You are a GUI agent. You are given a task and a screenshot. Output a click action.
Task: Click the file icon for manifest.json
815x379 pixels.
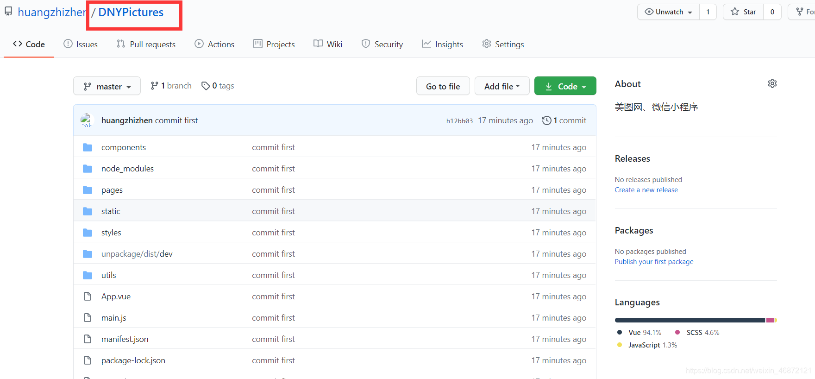(x=88, y=339)
